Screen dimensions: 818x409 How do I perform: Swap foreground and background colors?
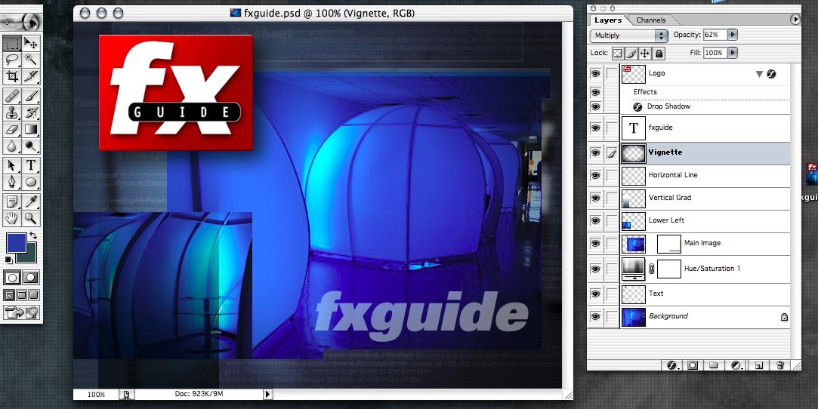(x=33, y=235)
